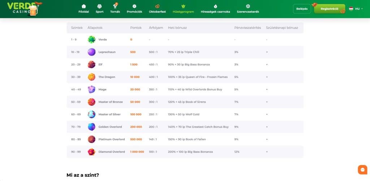Click the Dragon level orange icon
This screenshot has height=181, width=370.
coord(91,77)
